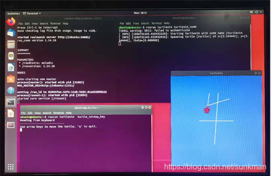Click '/rosdistro: melodic' parameter line
The width and height of the screenshot is (271, 176).
[x=36, y=63]
